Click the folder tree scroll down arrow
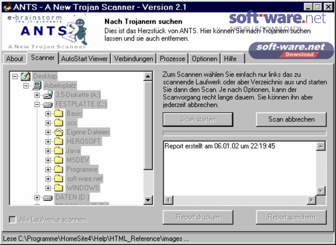 (x=148, y=200)
